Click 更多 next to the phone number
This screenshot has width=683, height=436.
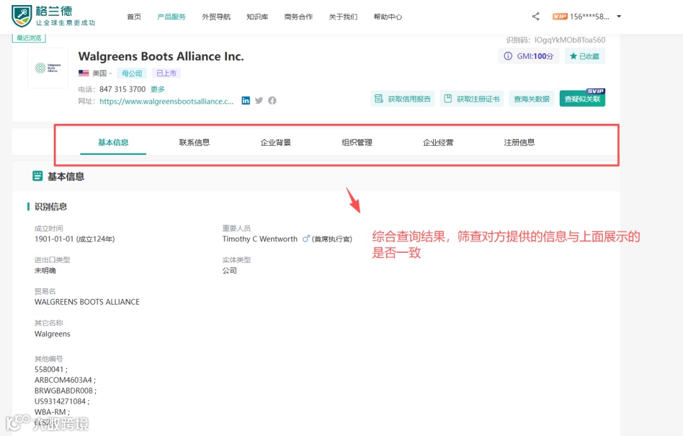(x=157, y=89)
